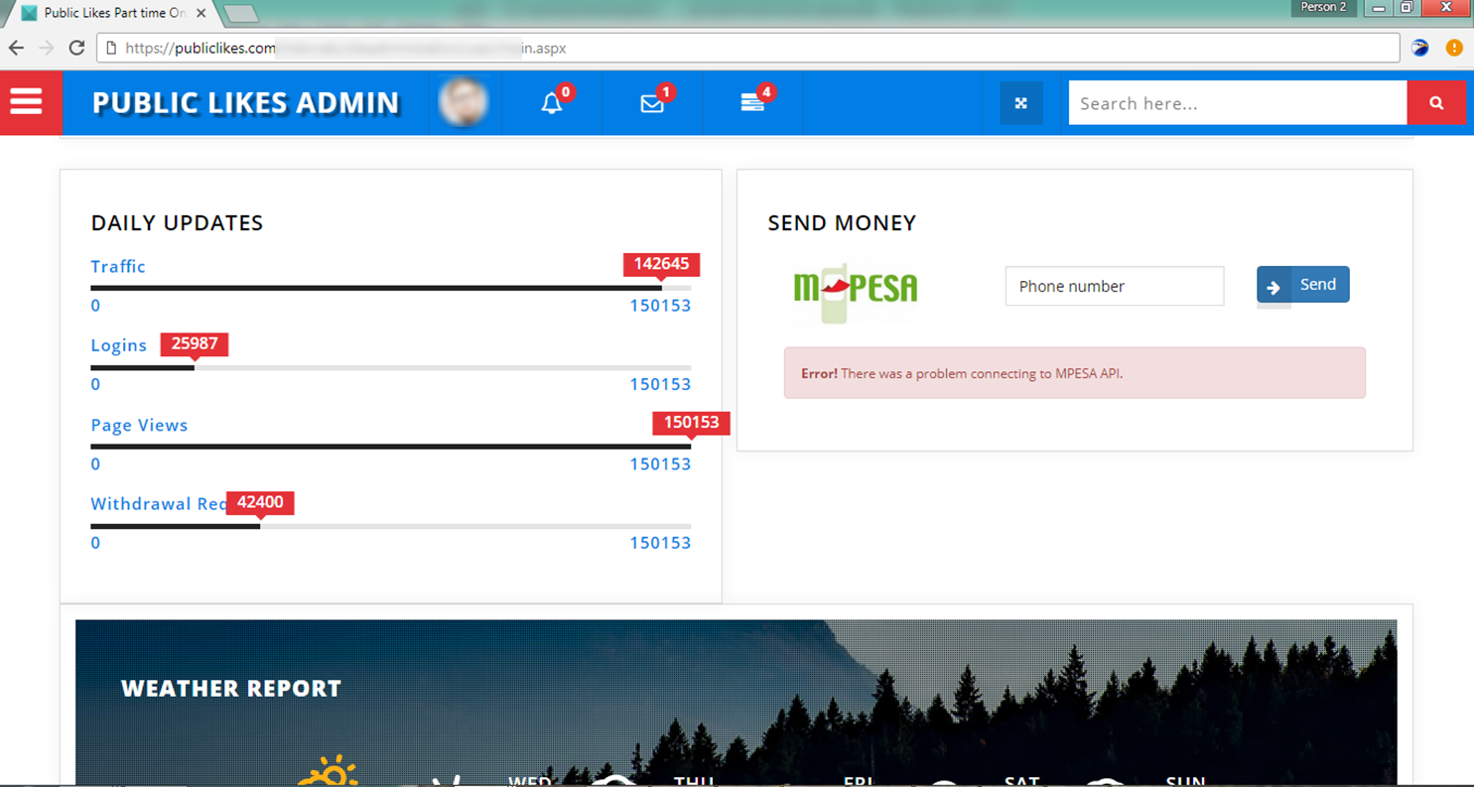Click the Traffic progress bar

click(x=391, y=288)
